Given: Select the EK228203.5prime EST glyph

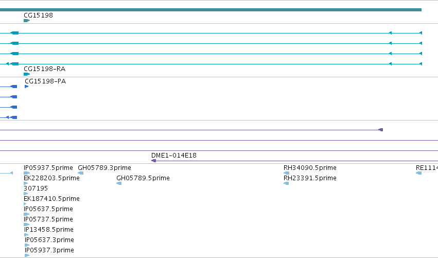Looking at the screenshot, I should 26,183.
